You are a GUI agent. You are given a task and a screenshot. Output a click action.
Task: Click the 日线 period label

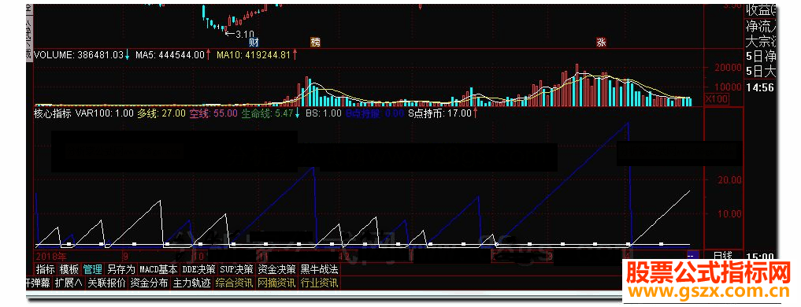pyautogui.click(x=723, y=255)
